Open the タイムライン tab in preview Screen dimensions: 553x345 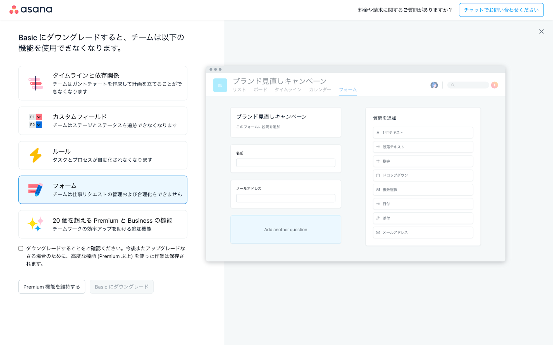[x=288, y=90]
